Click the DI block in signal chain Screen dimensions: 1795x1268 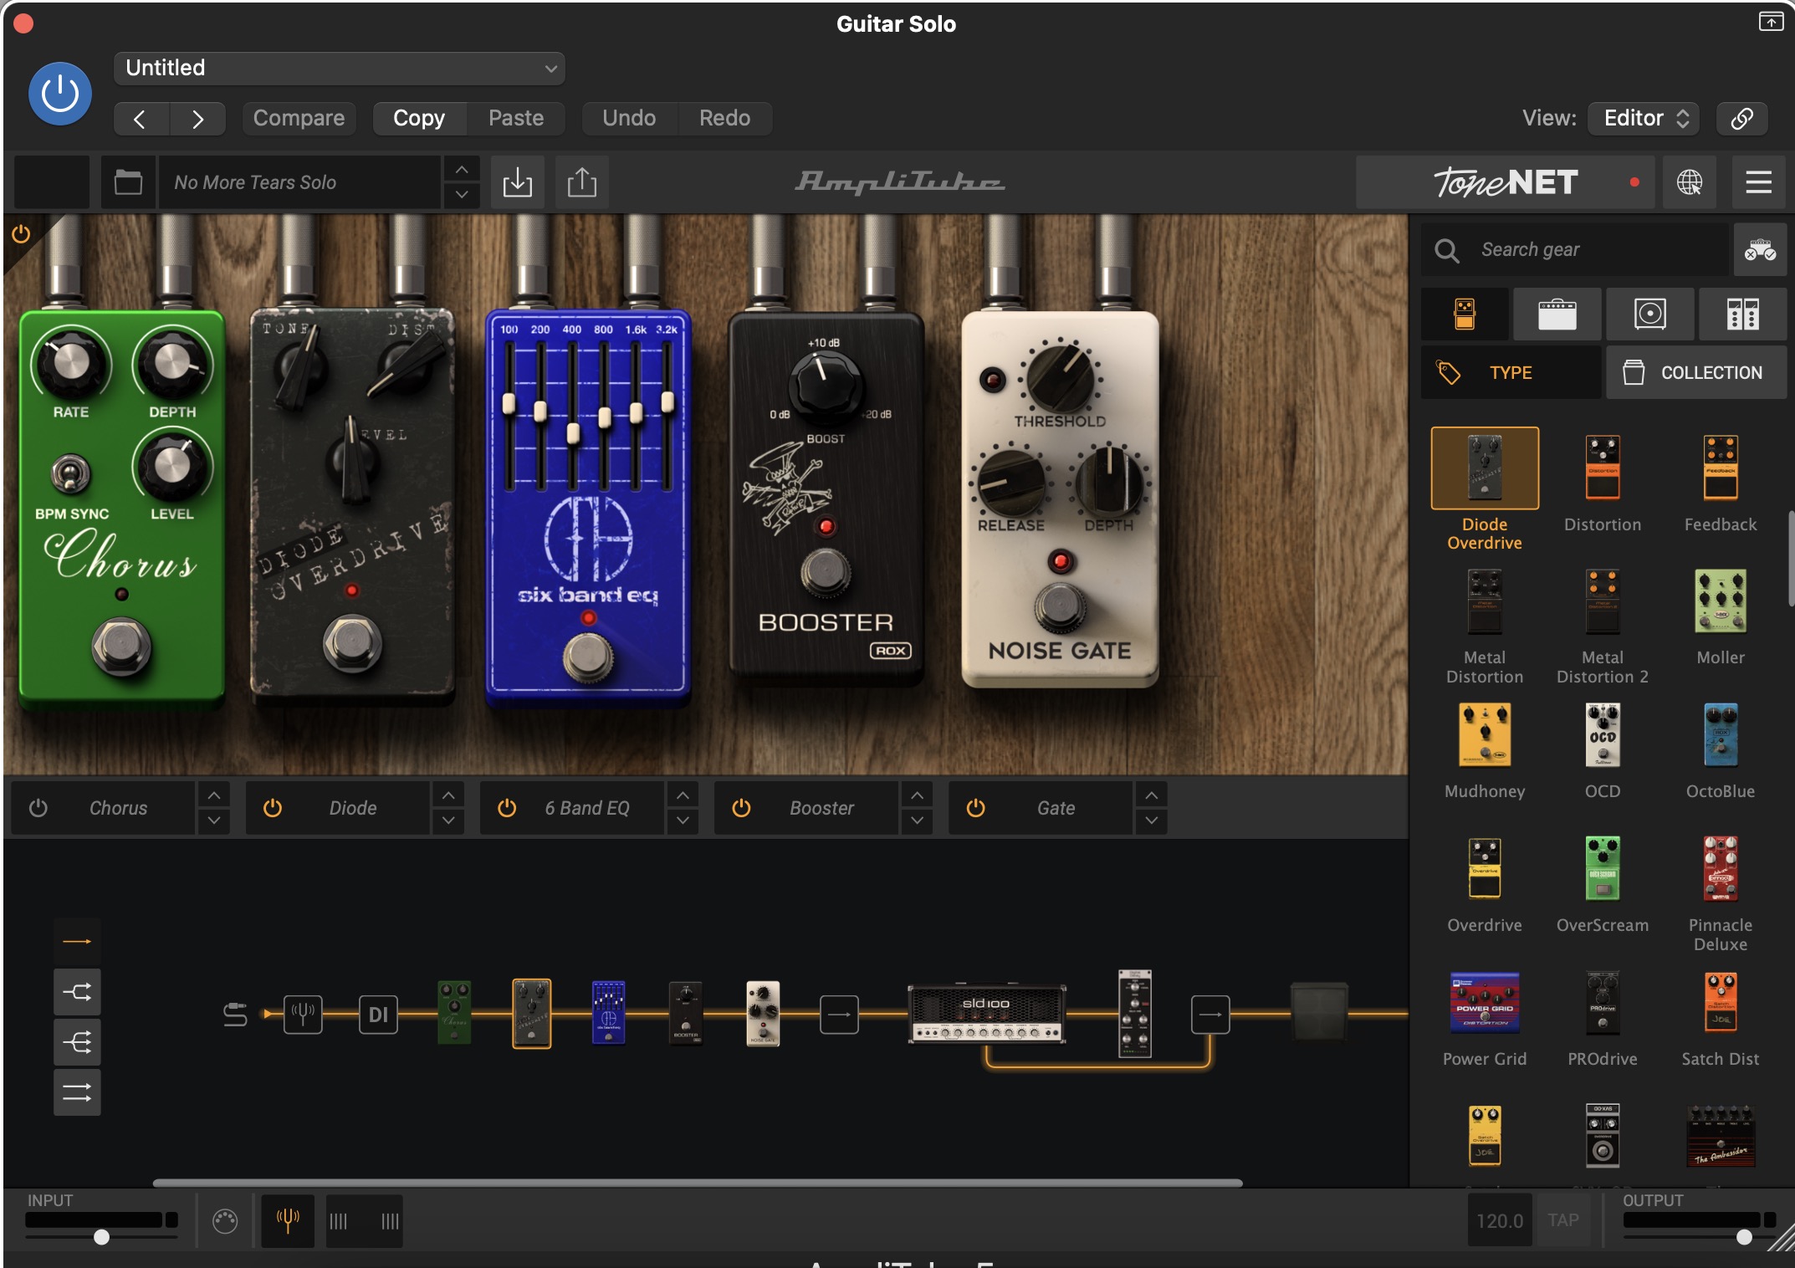click(x=378, y=1014)
